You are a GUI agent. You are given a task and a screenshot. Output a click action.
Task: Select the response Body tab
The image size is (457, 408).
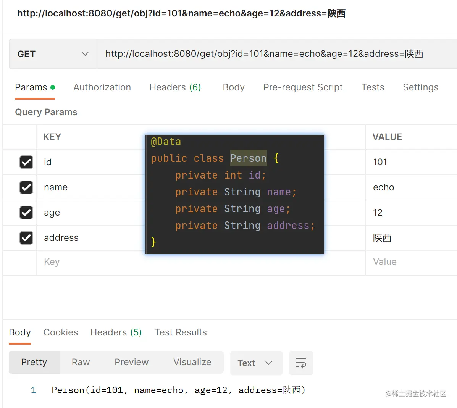[20, 332]
